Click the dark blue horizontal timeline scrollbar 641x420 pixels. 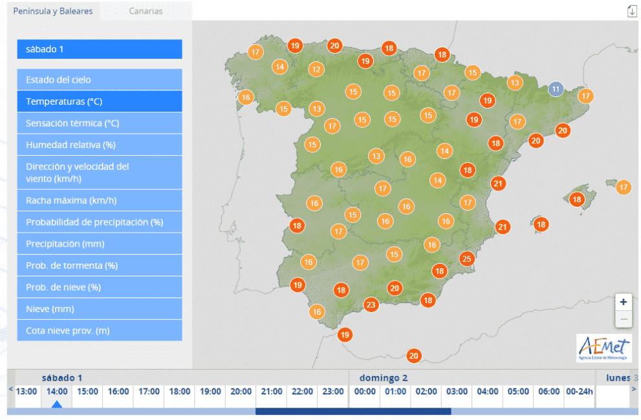point(353,411)
